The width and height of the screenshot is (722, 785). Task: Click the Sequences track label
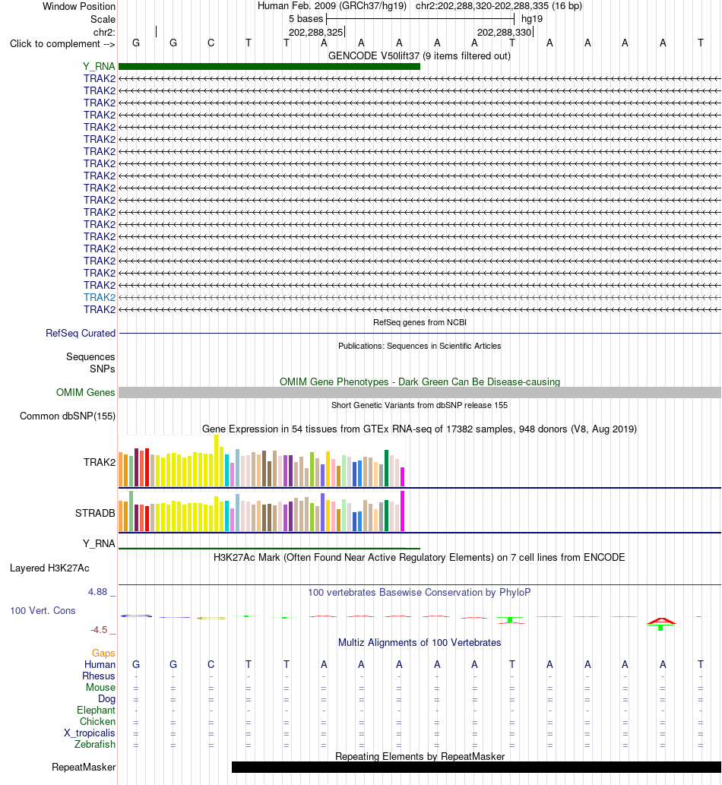(90, 357)
